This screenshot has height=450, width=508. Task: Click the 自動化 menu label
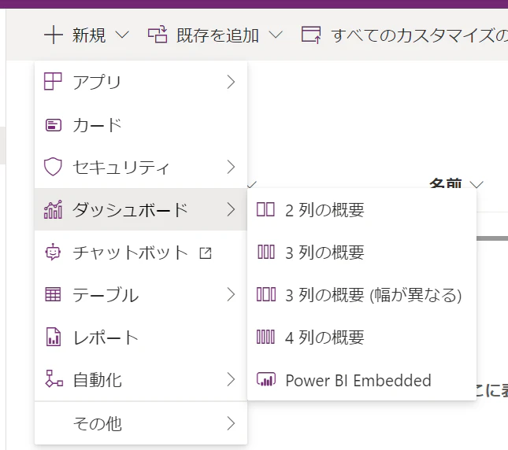[x=97, y=380]
